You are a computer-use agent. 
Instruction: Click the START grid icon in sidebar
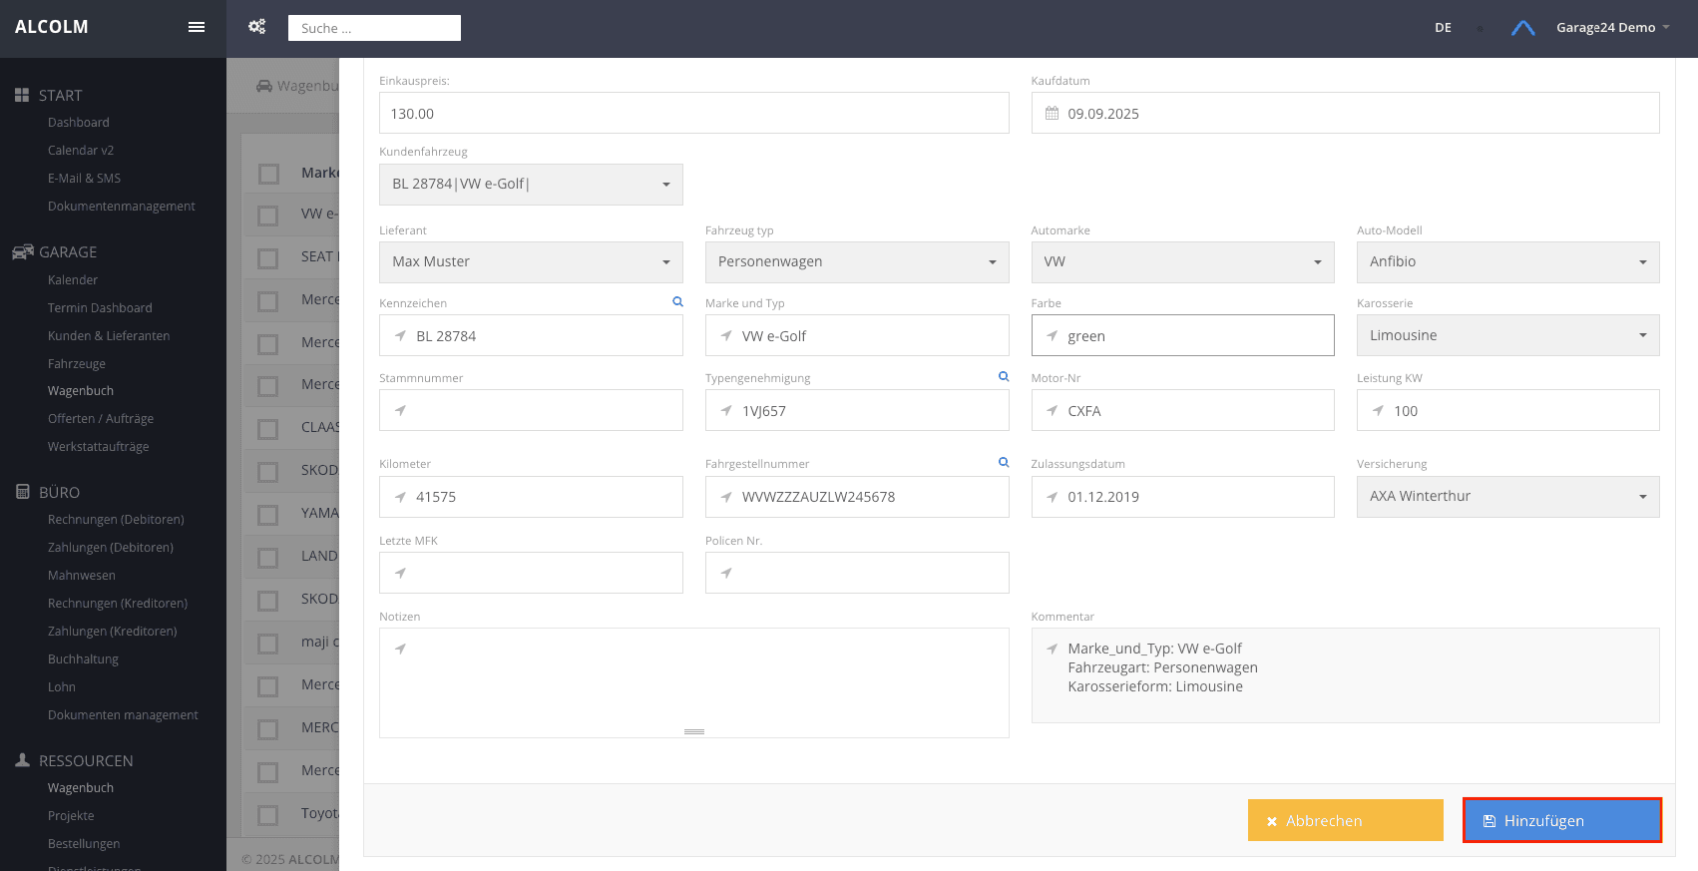[x=22, y=95]
